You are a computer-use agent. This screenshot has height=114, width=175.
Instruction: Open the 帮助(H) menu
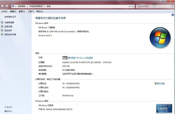[40, 11]
